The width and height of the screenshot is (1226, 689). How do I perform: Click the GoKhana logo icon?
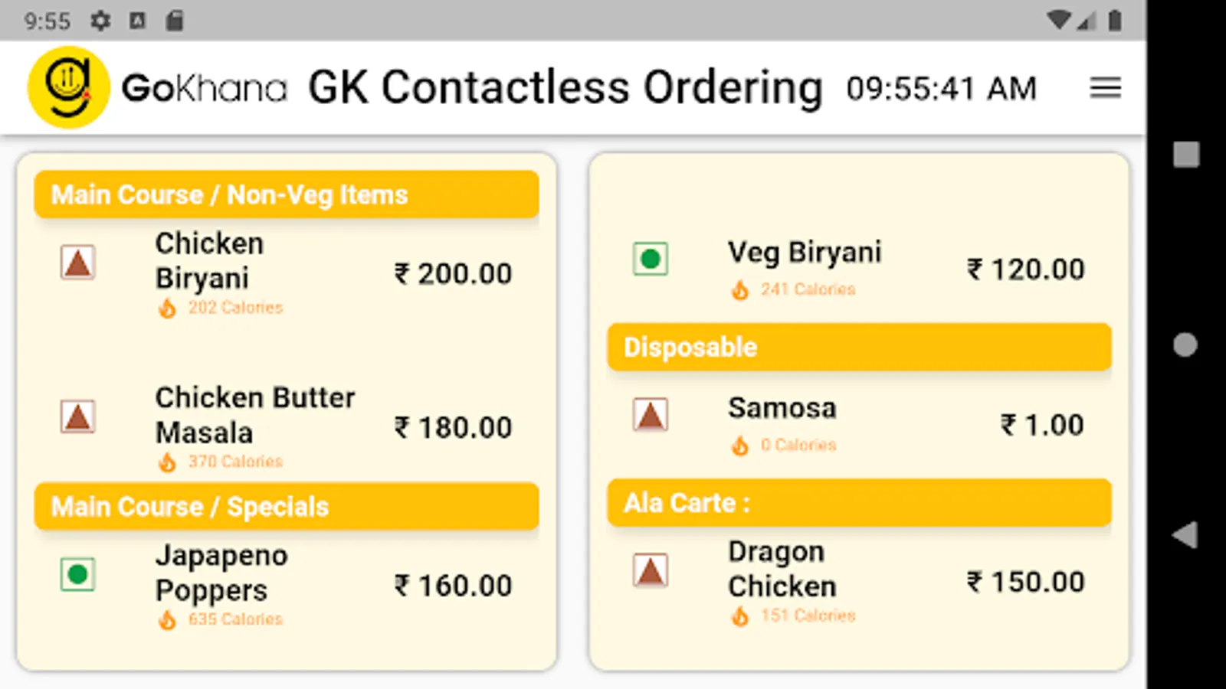[68, 87]
